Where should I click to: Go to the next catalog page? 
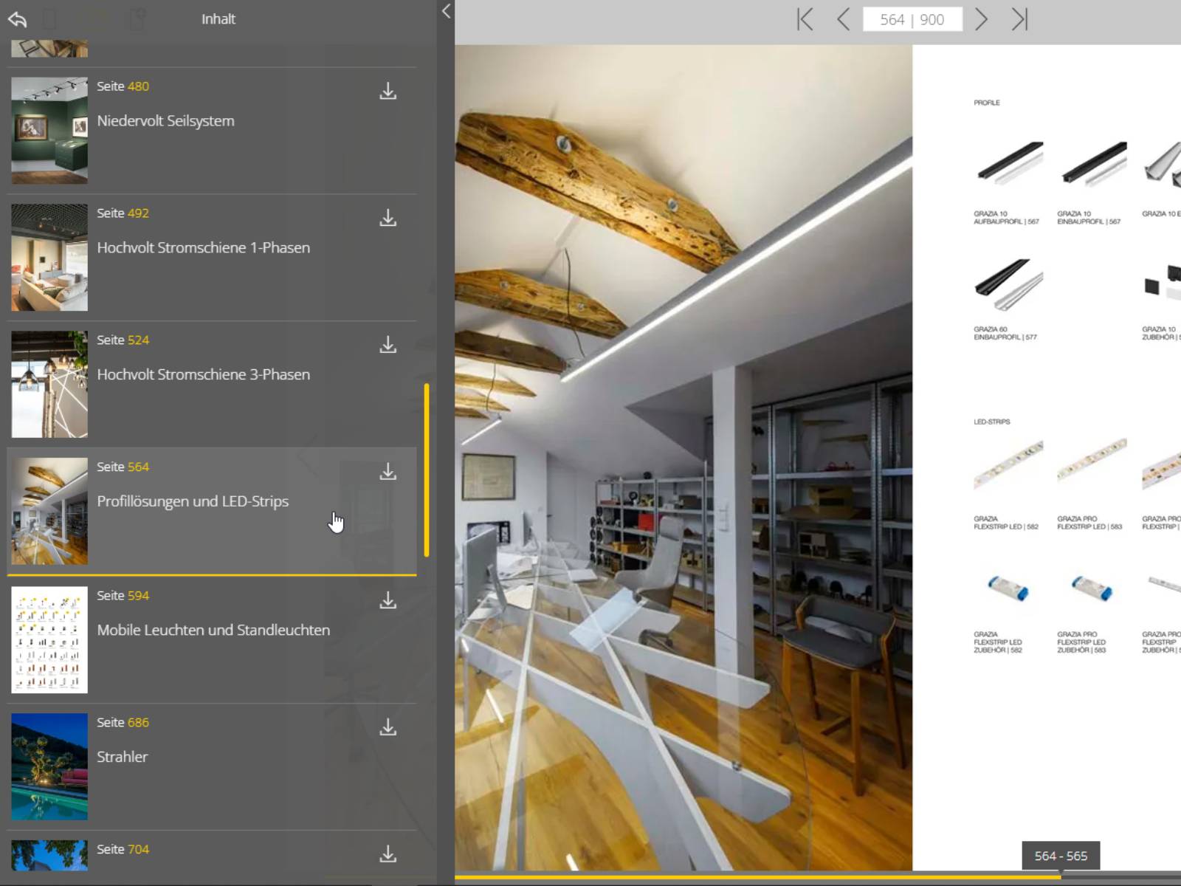(981, 19)
